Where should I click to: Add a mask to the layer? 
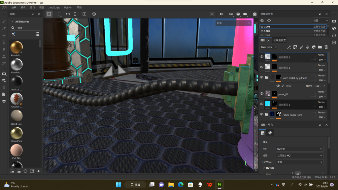click(x=295, y=47)
